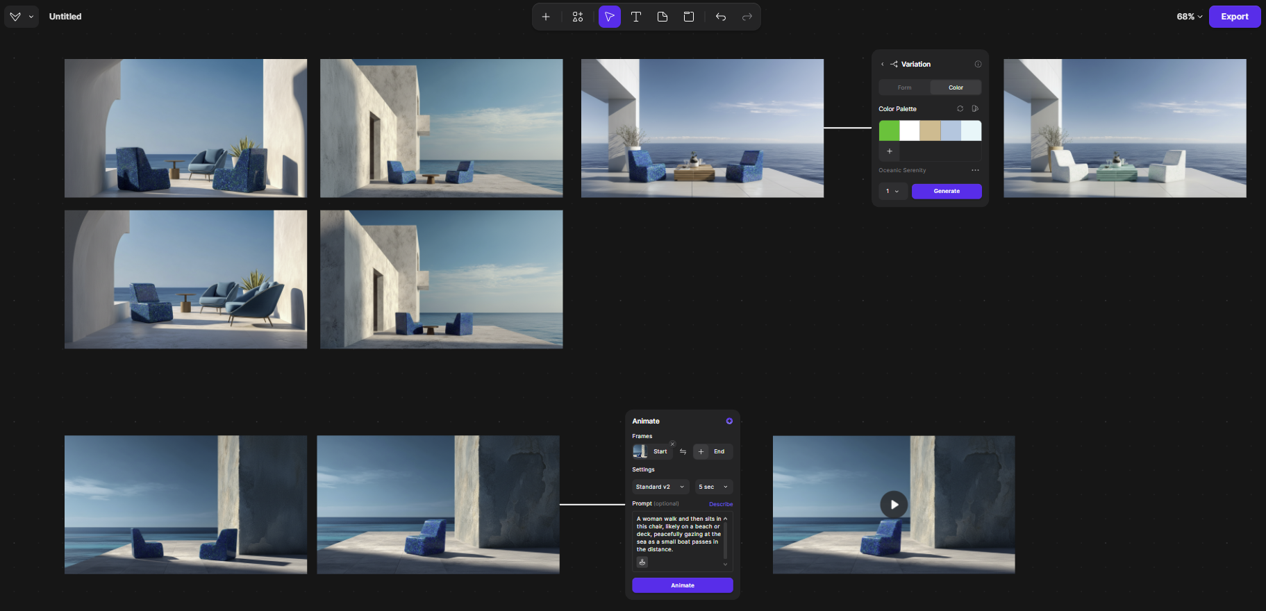This screenshot has height=611, width=1266.
Task: Select the pointer selection tool
Action: coord(609,17)
